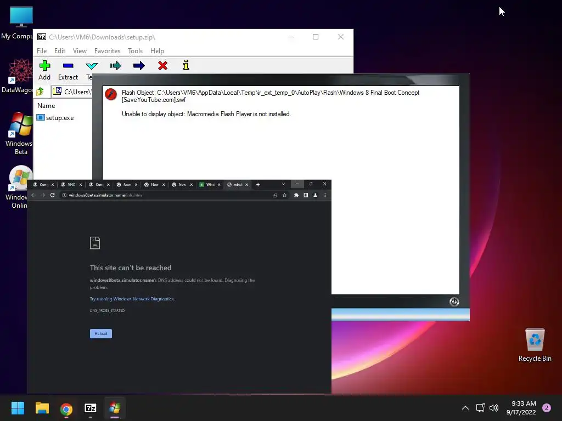Click the 7-Zip icon on the taskbar
The height and width of the screenshot is (421, 562).
(91, 408)
